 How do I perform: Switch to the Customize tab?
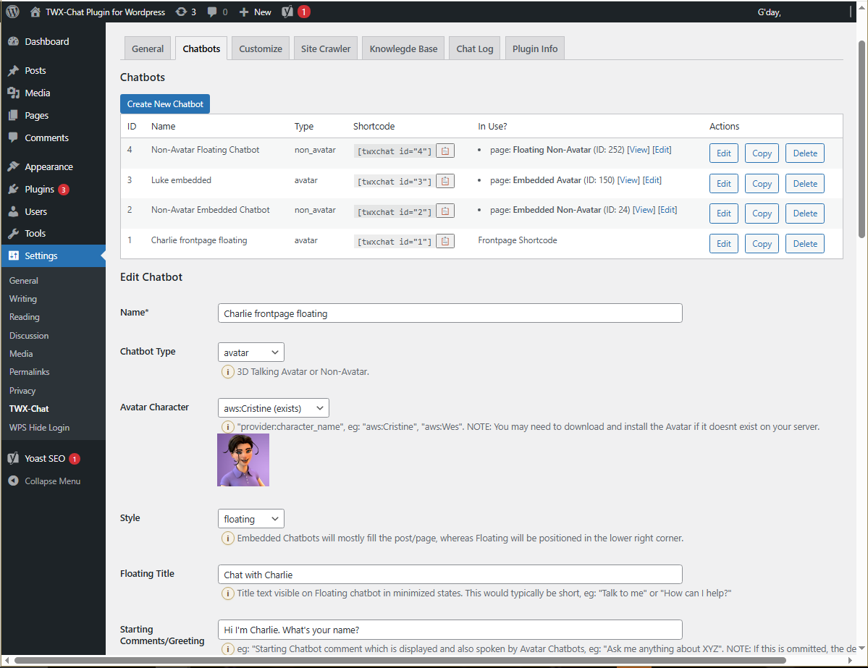coord(260,48)
